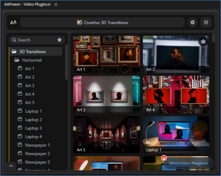Screen dimensions: 221x176
Task: Open the Art 5 museum hall thumbnail
Action: click(x=107, y=135)
